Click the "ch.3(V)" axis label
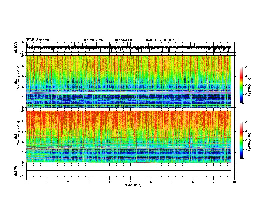The image size is (264, 204). [x=16, y=171]
